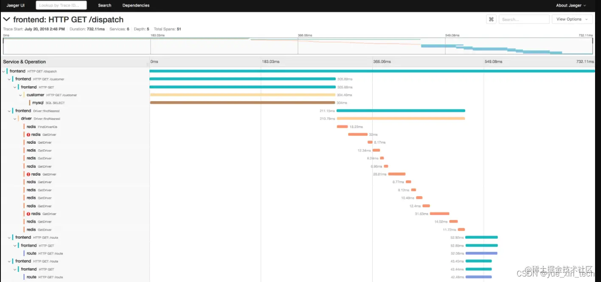Click the 'Services: 6' text in trace summary
The height and width of the screenshot is (282, 601).
119,29
